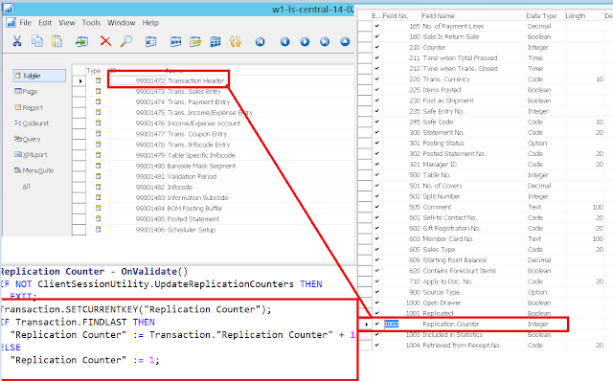Click the Replication Counter field name cell
Image resolution: width=613 pixels, height=381 pixels.
click(x=473, y=324)
